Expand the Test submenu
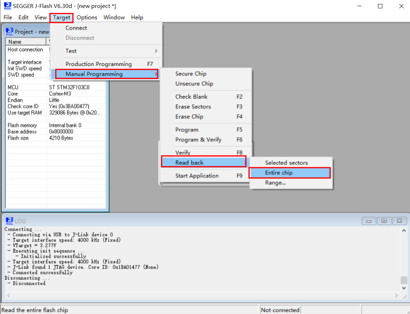 106,51
